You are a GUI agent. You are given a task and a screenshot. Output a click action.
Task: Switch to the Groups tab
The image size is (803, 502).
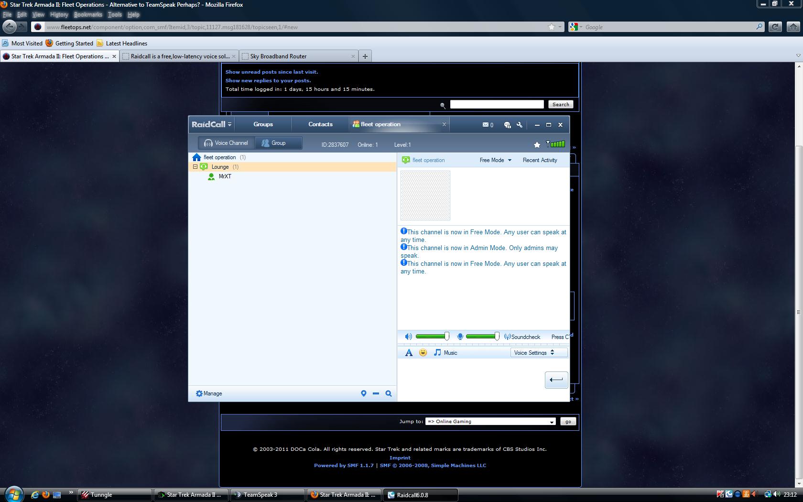click(x=263, y=124)
